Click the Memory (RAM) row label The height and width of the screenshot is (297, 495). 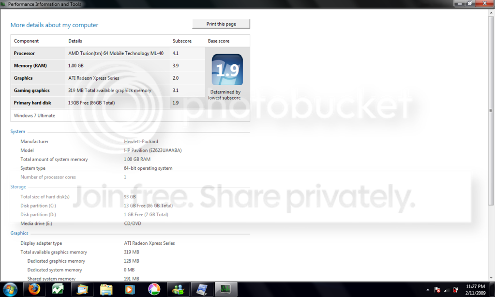[30, 66]
